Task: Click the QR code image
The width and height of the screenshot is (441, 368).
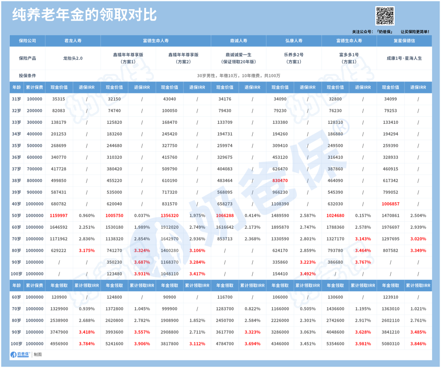Action: (x=385, y=16)
